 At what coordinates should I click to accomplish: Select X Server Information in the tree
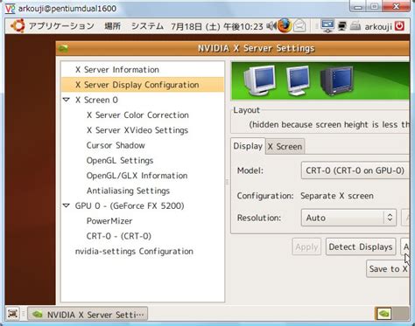pyautogui.click(x=143, y=70)
